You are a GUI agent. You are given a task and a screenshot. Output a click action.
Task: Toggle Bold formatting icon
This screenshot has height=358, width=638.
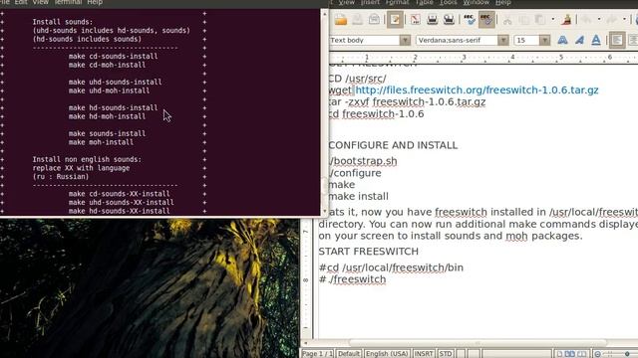coord(562,40)
